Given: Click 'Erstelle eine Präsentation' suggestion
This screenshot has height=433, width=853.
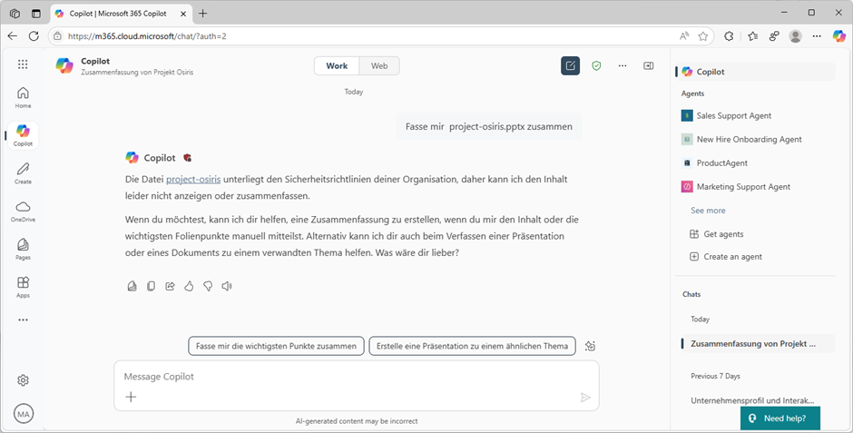Looking at the screenshot, I should tap(472, 346).
